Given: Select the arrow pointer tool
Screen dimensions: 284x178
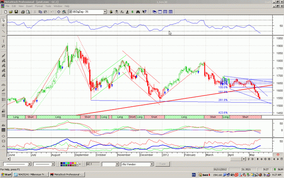Looking at the screenshot, I should 3,19.
